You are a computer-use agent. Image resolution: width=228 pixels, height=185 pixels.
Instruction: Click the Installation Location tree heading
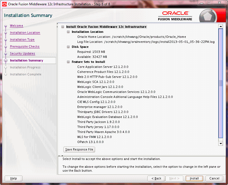click(88, 32)
